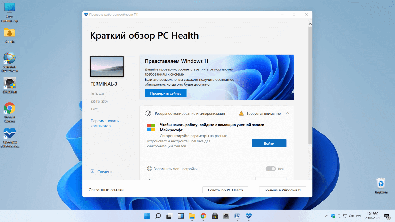Click the 20 ГБ ОЗУ specification text
The image size is (395, 222).
click(97, 94)
